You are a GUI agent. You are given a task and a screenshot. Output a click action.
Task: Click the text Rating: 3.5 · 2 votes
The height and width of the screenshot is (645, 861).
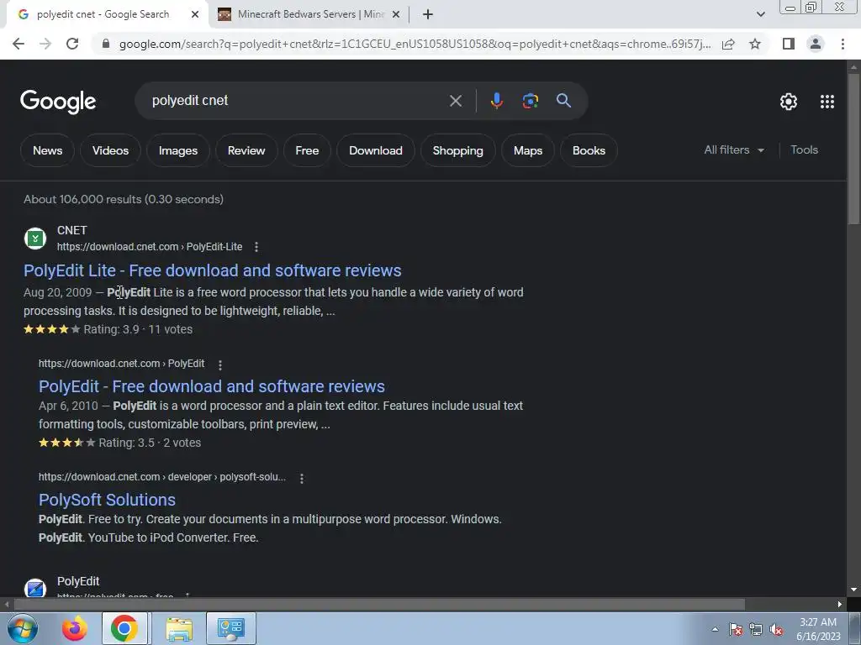[x=150, y=443]
